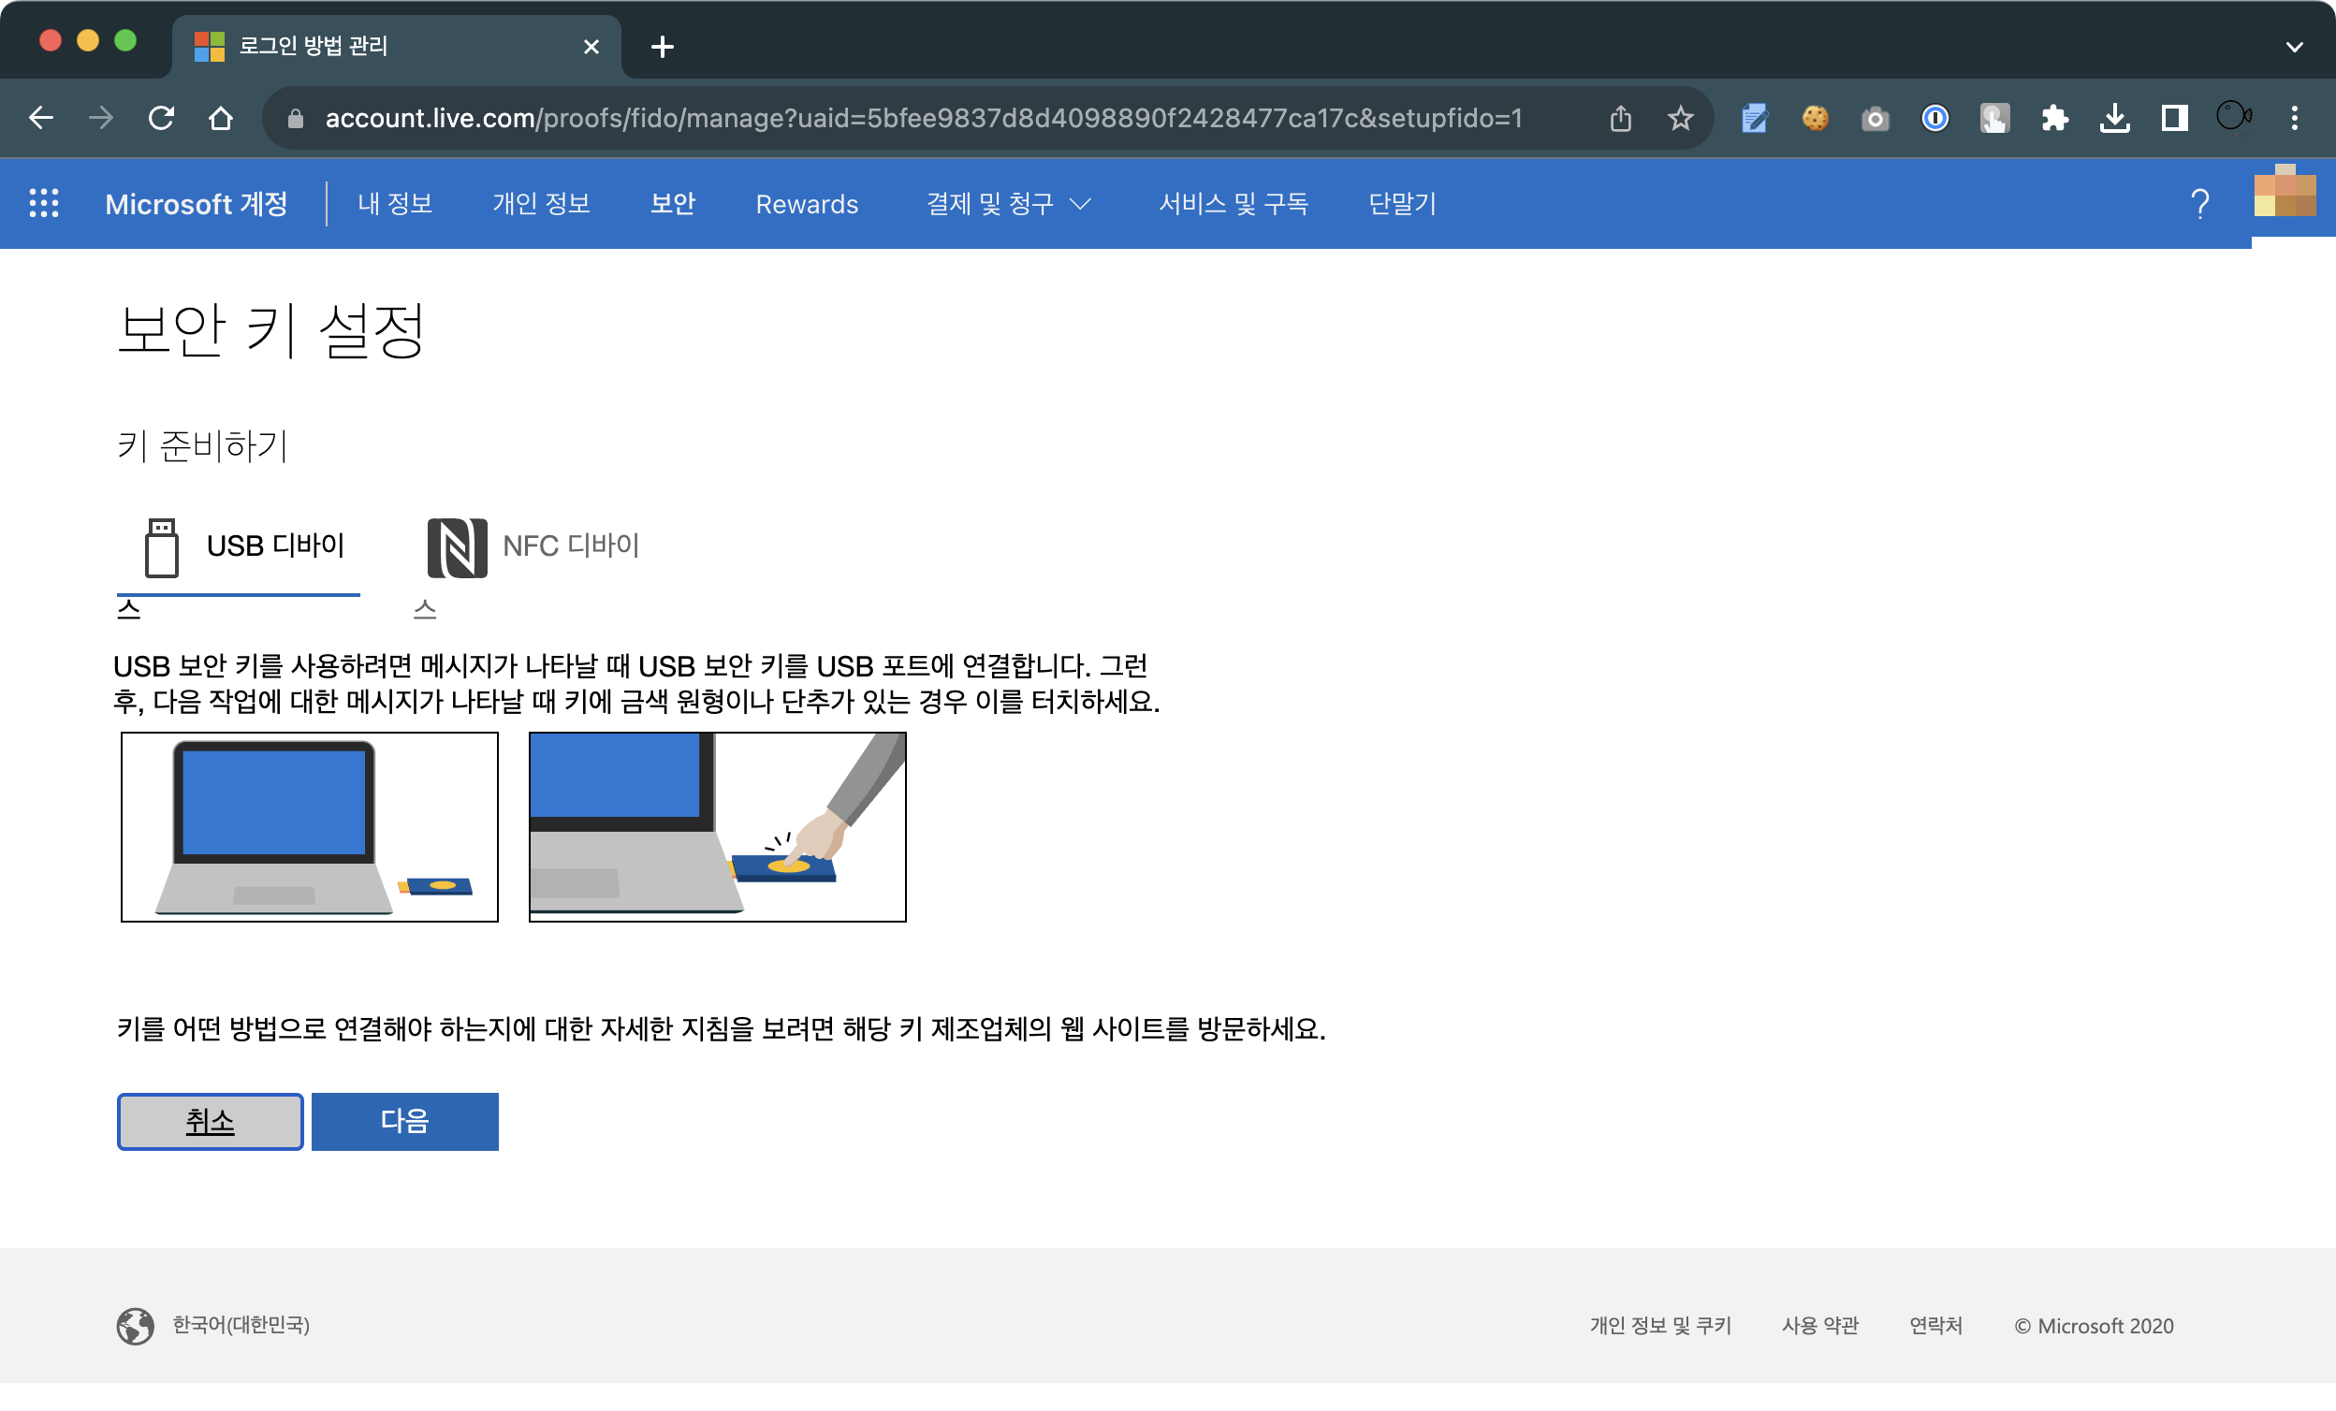
Task: Click the cookie extension icon
Action: 1815,119
